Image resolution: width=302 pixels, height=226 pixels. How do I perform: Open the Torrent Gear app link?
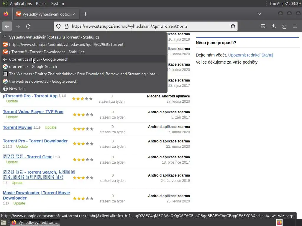coord(27,157)
